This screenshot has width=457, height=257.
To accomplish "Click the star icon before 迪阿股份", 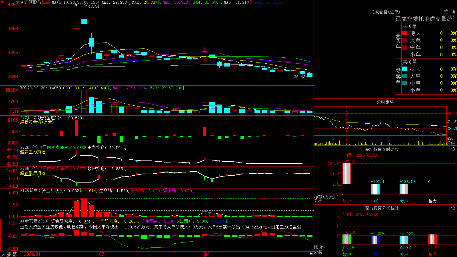I will point(22,2).
